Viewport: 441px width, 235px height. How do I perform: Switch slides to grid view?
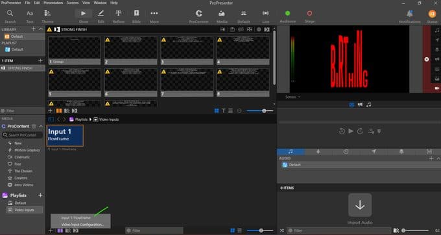217,111
